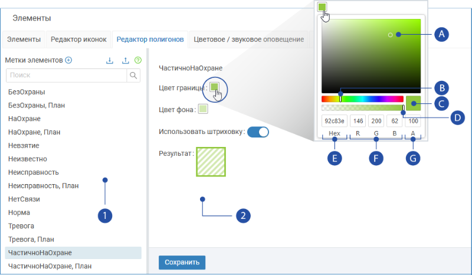Image resolution: width=472 pixels, height=275 pixels.
Task: Click the hue rainbow slider
Action: pyautogui.click(x=362, y=99)
